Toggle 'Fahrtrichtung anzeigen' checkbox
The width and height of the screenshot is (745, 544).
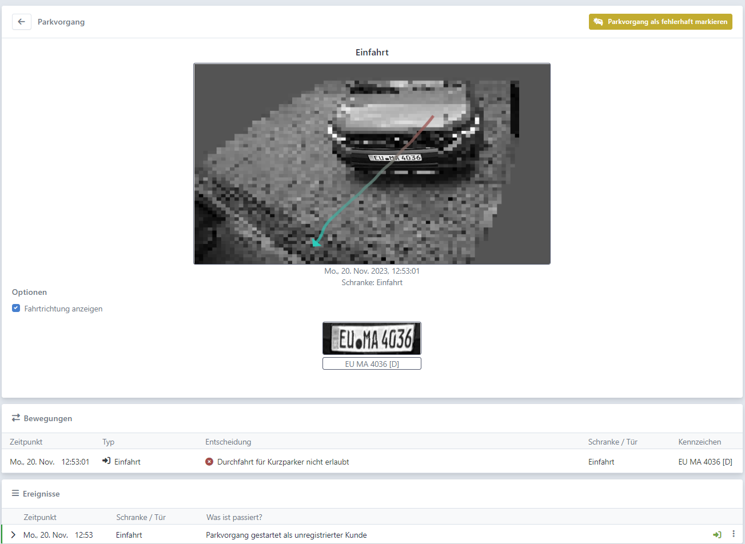click(x=16, y=309)
